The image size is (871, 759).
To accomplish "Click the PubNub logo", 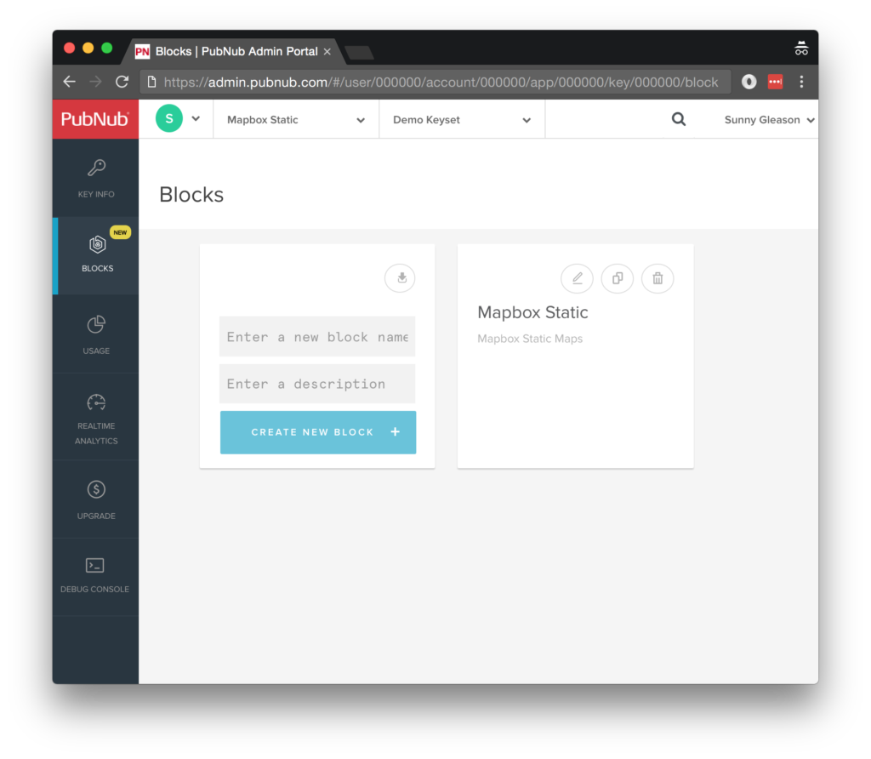I will tap(95, 119).
